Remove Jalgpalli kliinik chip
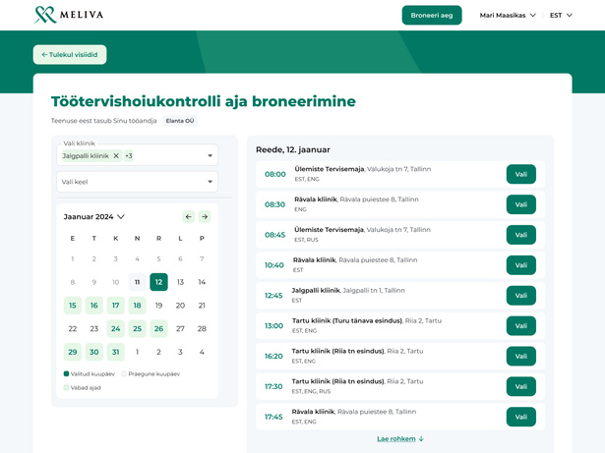The width and height of the screenshot is (605, 453). pyautogui.click(x=116, y=156)
